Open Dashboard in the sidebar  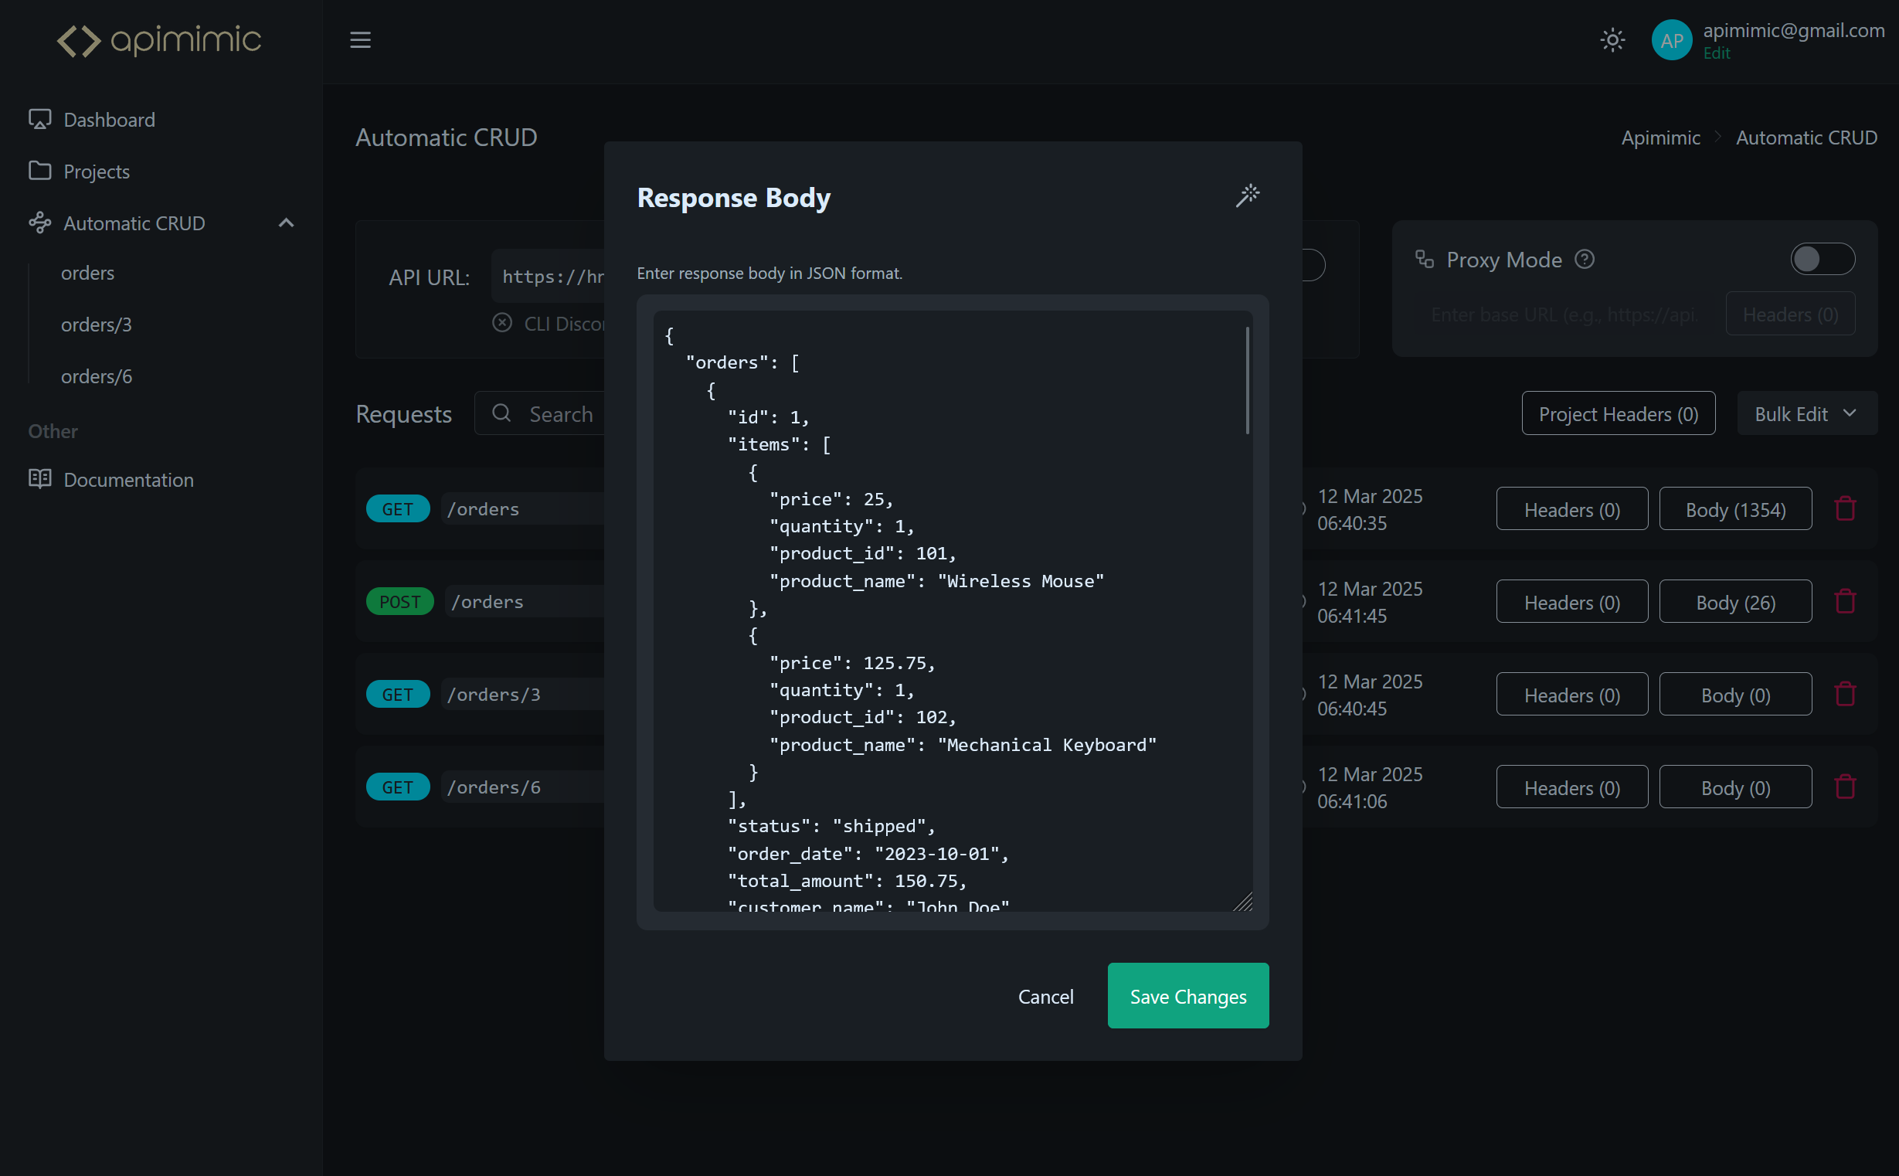pyautogui.click(x=109, y=119)
